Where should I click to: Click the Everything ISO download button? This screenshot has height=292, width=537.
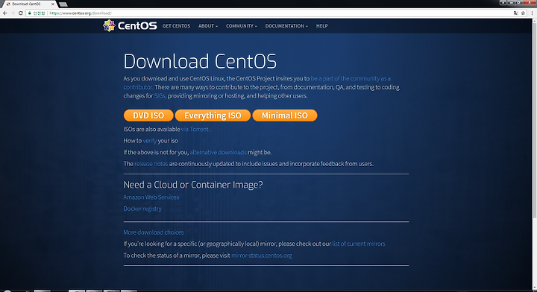tap(213, 115)
